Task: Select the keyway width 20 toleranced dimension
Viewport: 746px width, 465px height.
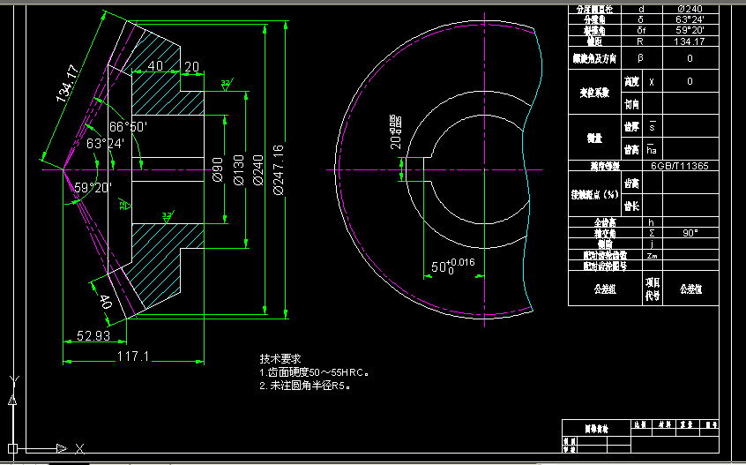Action: point(396,131)
